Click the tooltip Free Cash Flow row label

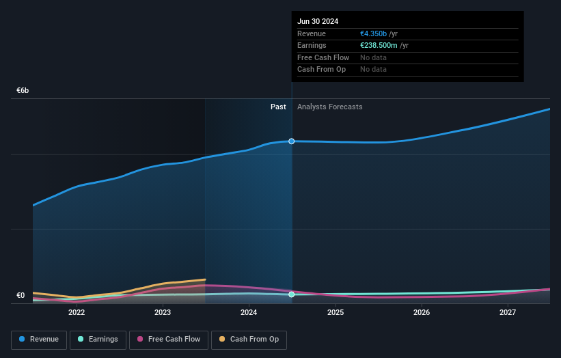[323, 57]
